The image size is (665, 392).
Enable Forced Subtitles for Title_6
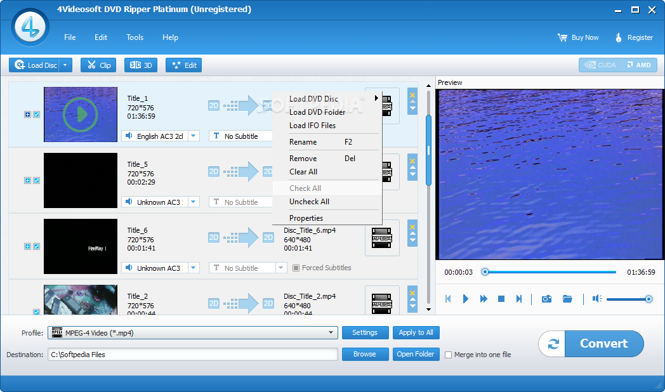point(296,268)
